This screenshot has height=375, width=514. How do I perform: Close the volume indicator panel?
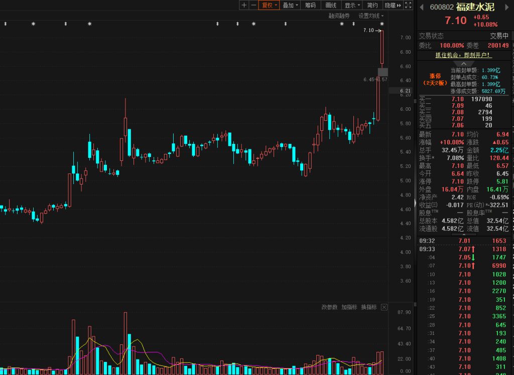coord(384,307)
